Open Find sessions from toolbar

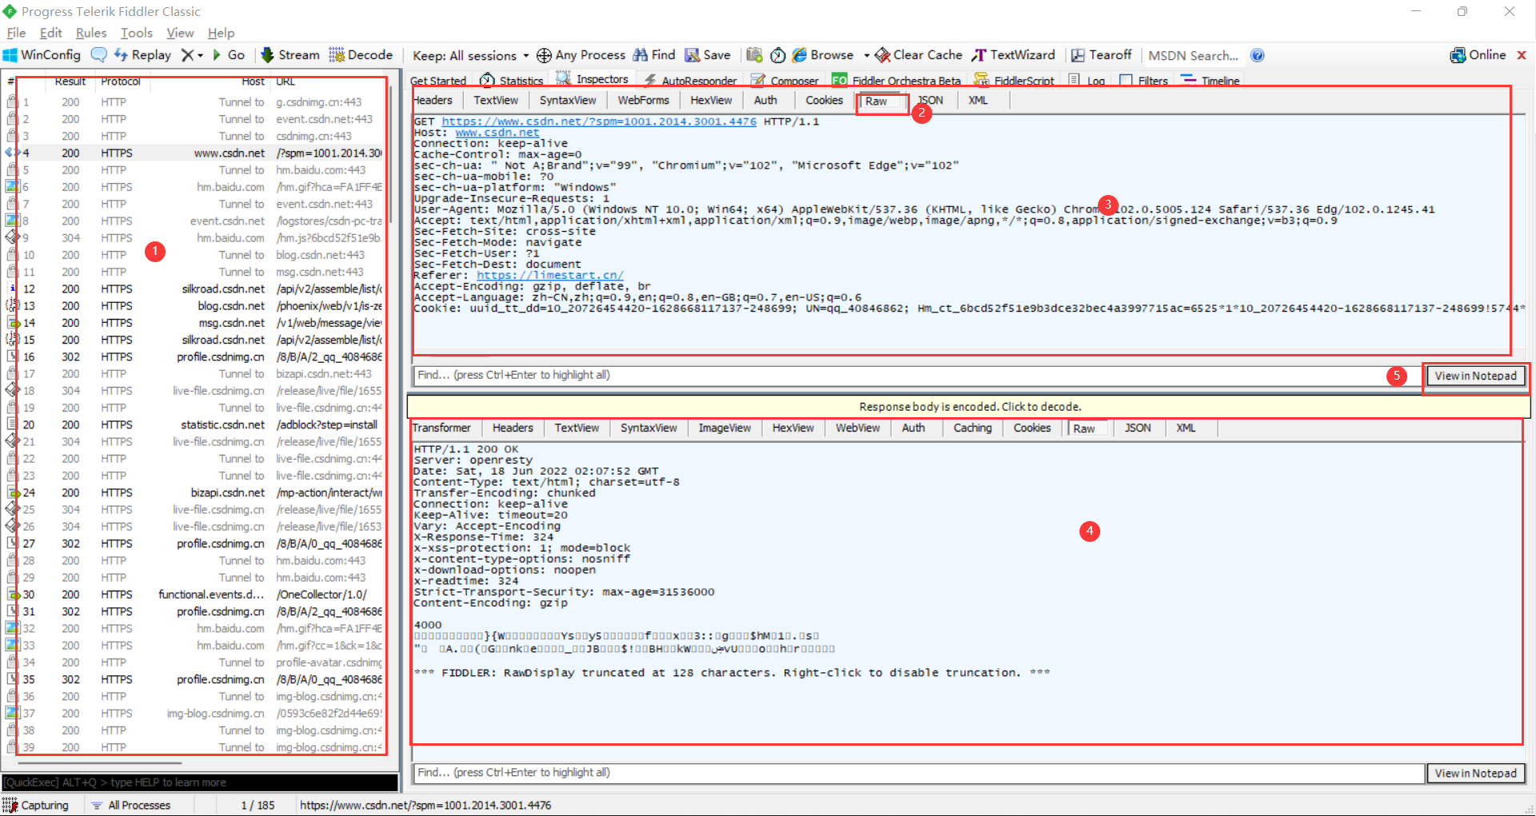coord(655,55)
